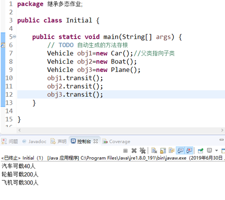Clear the console output

pos(154,151)
